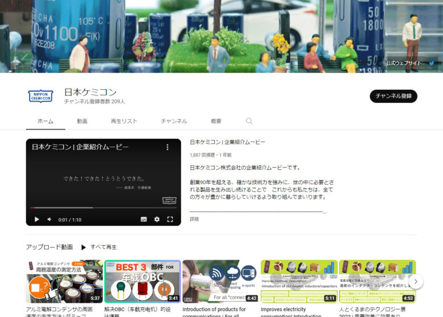Click the 1,887 回視聴・1 年前 view count
Screen dimensions: 443x317
[211, 155]
